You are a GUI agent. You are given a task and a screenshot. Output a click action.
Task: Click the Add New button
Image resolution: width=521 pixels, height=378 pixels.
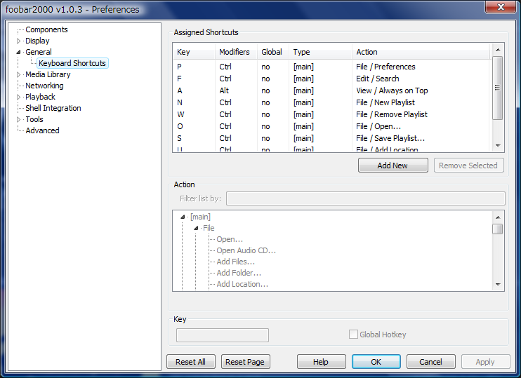(393, 166)
